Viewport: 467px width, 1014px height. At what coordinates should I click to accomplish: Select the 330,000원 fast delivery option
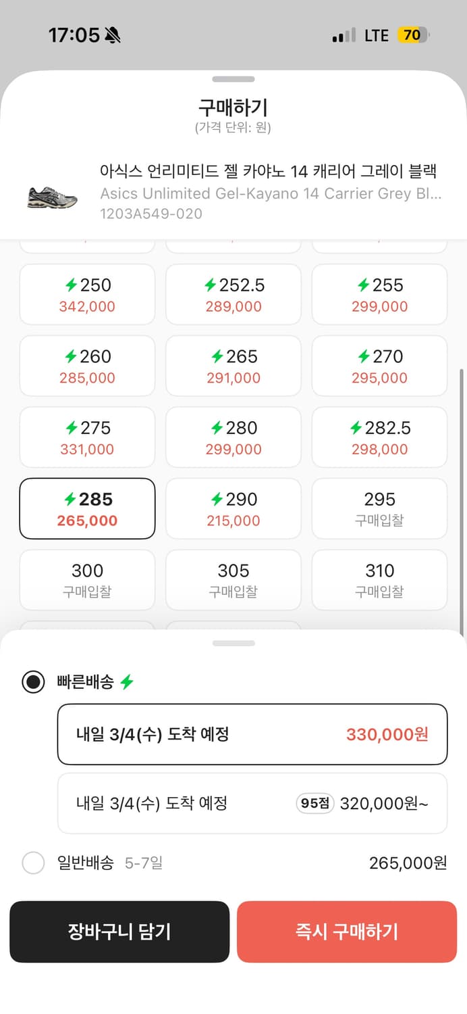pos(252,734)
